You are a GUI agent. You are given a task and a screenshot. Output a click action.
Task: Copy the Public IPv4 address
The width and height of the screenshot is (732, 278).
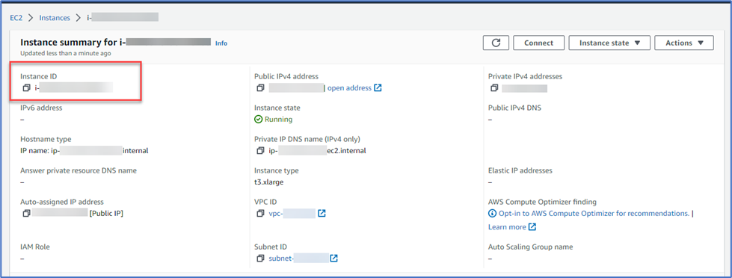pos(260,87)
